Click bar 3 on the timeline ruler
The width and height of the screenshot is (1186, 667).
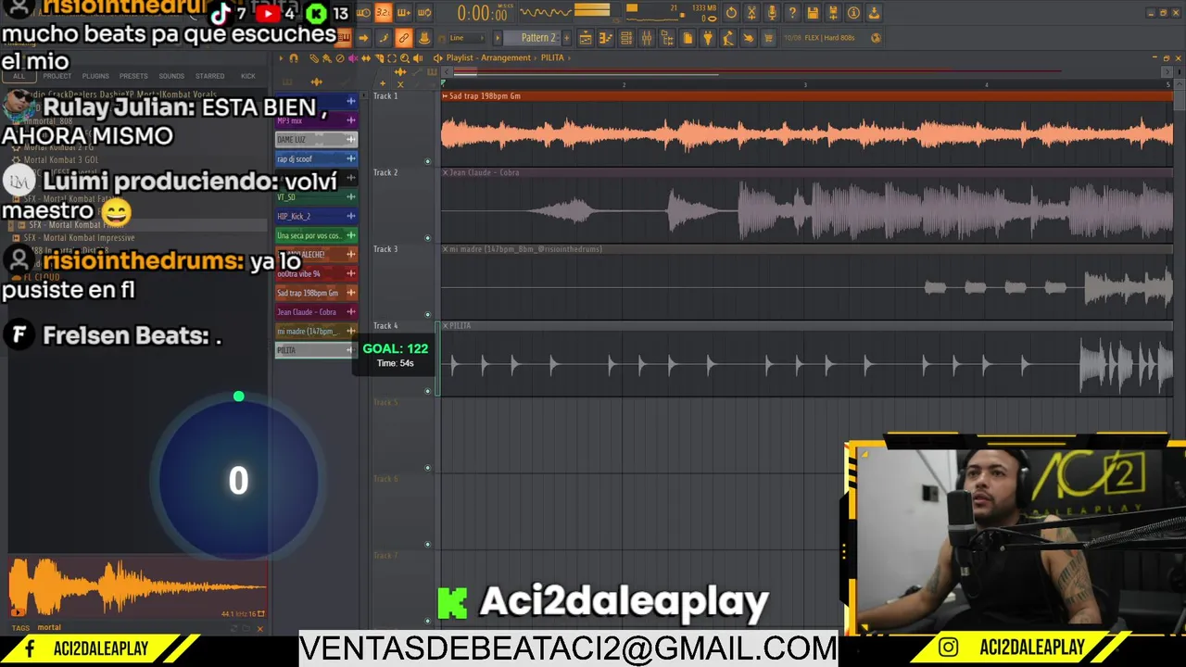tap(804, 84)
